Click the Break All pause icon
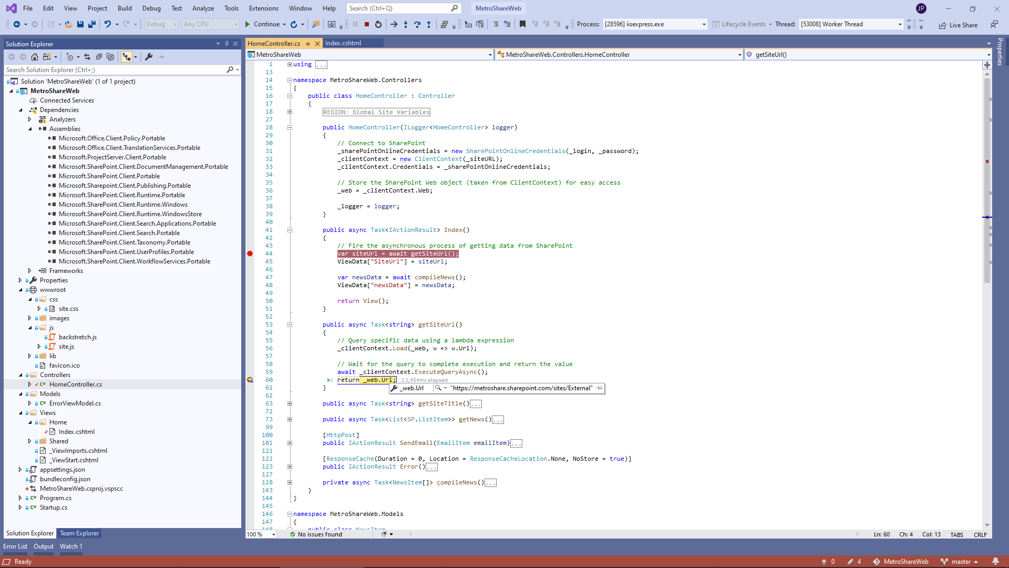This screenshot has height=568, width=1009. click(355, 24)
